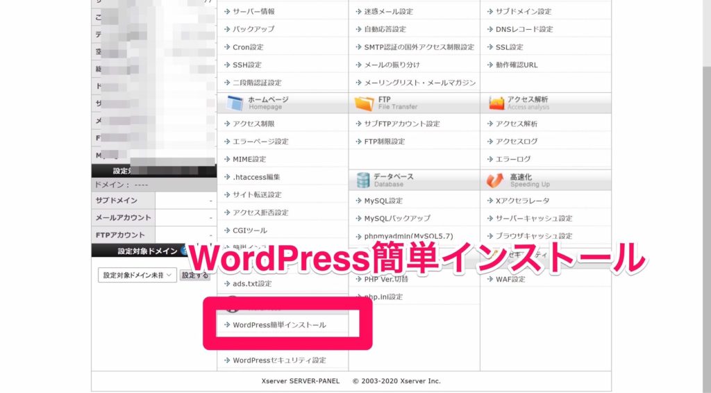This screenshot has height=393, width=711.
Task: Open the アクセス解析 link under the section header
Action: [517, 124]
